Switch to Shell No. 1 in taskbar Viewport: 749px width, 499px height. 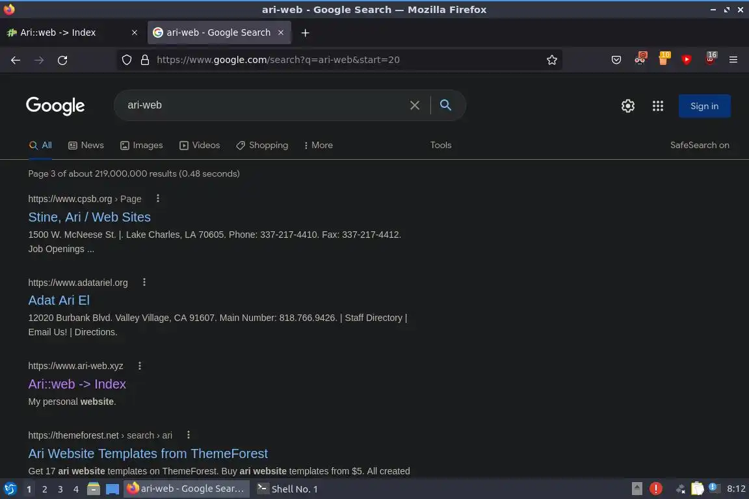click(x=287, y=489)
